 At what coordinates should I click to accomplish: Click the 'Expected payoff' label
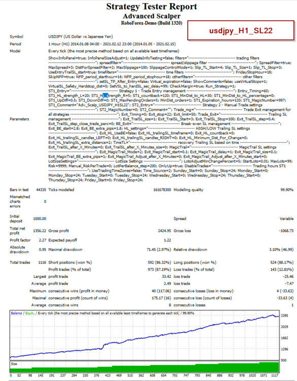[x=62, y=240]
